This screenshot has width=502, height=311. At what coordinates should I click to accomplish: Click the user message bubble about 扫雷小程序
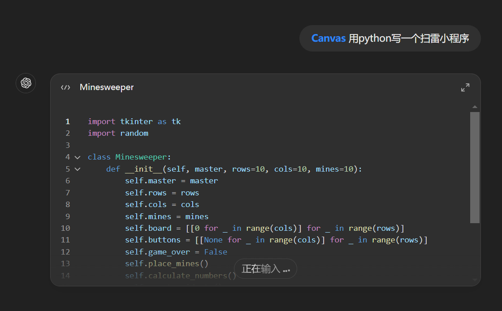pos(390,39)
